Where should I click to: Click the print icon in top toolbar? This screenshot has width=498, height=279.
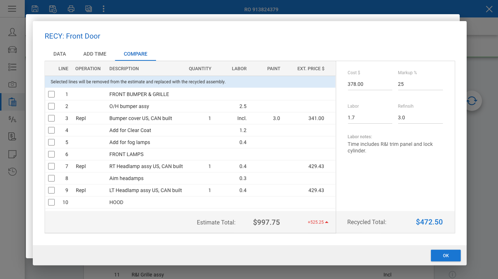(x=71, y=9)
